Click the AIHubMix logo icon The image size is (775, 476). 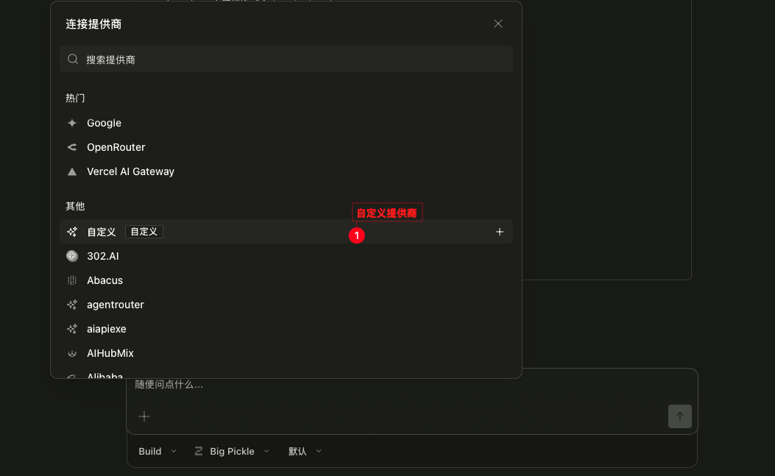72,353
